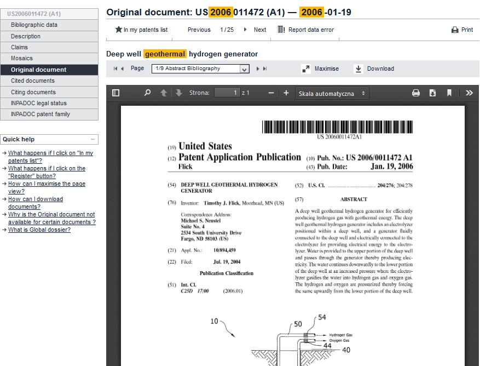Click the 1 / 25 result counter

227,30
